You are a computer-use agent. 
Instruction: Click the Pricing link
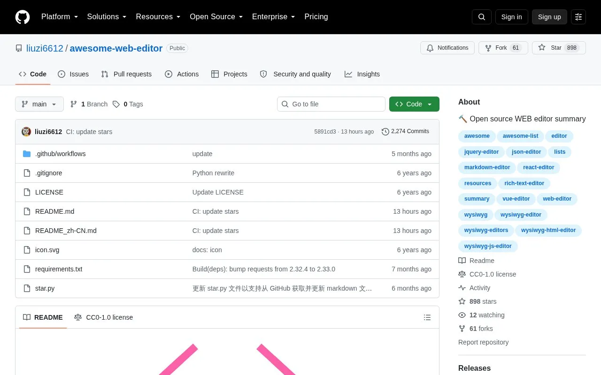[316, 17]
